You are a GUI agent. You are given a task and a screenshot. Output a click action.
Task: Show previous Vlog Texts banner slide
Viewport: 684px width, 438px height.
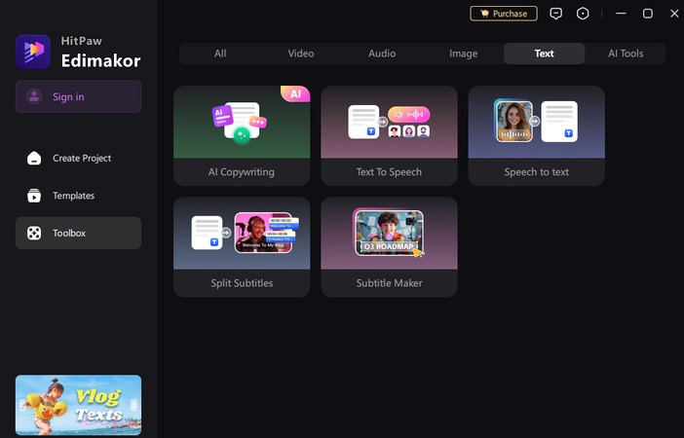(22, 405)
